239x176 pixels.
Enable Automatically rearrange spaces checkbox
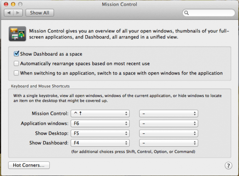pyautogui.click(x=16, y=64)
